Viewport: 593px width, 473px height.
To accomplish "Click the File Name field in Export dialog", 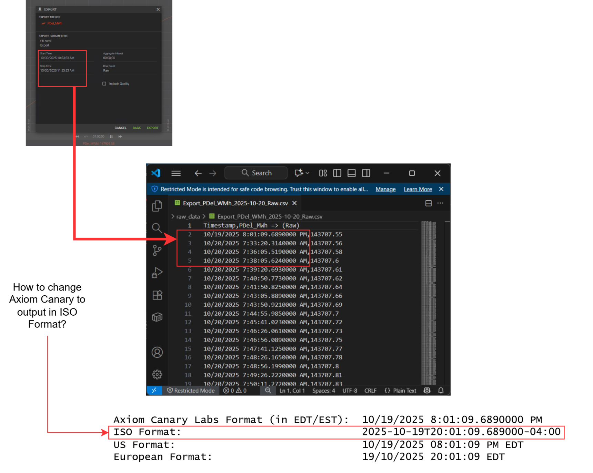I will (x=98, y=43).
